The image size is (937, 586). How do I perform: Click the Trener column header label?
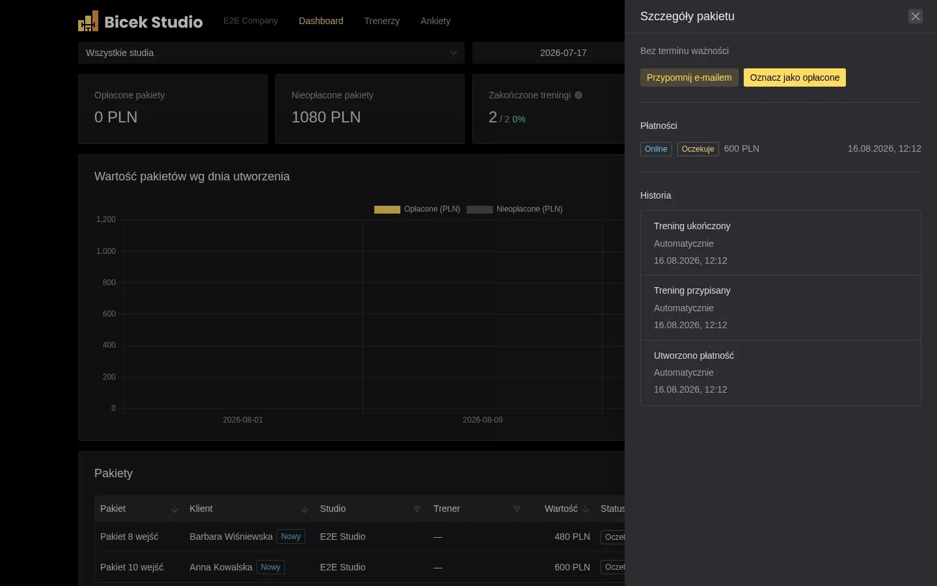(447, 509)
